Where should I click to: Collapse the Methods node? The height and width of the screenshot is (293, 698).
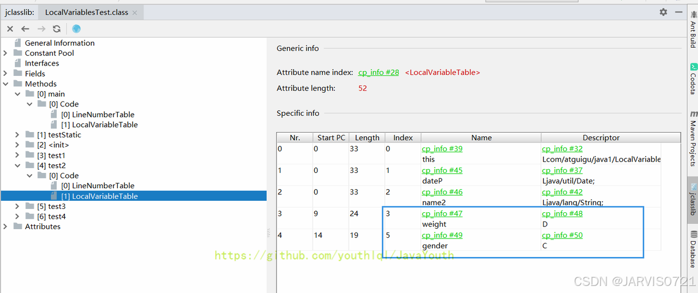click(5, 84)
